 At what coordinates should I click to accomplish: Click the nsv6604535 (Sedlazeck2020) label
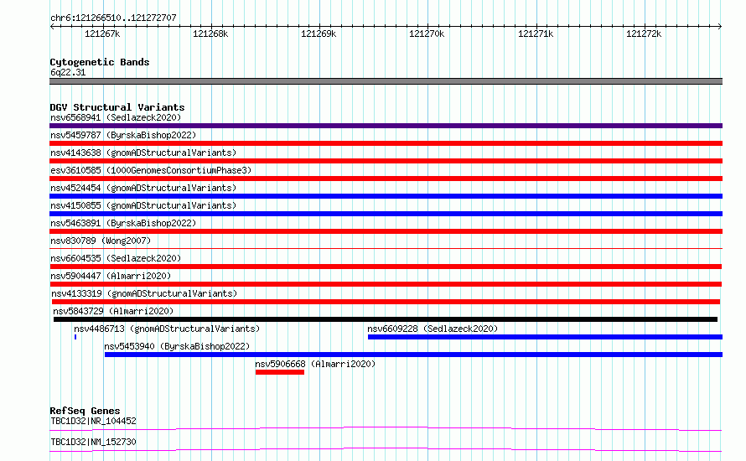click(116, 258)
